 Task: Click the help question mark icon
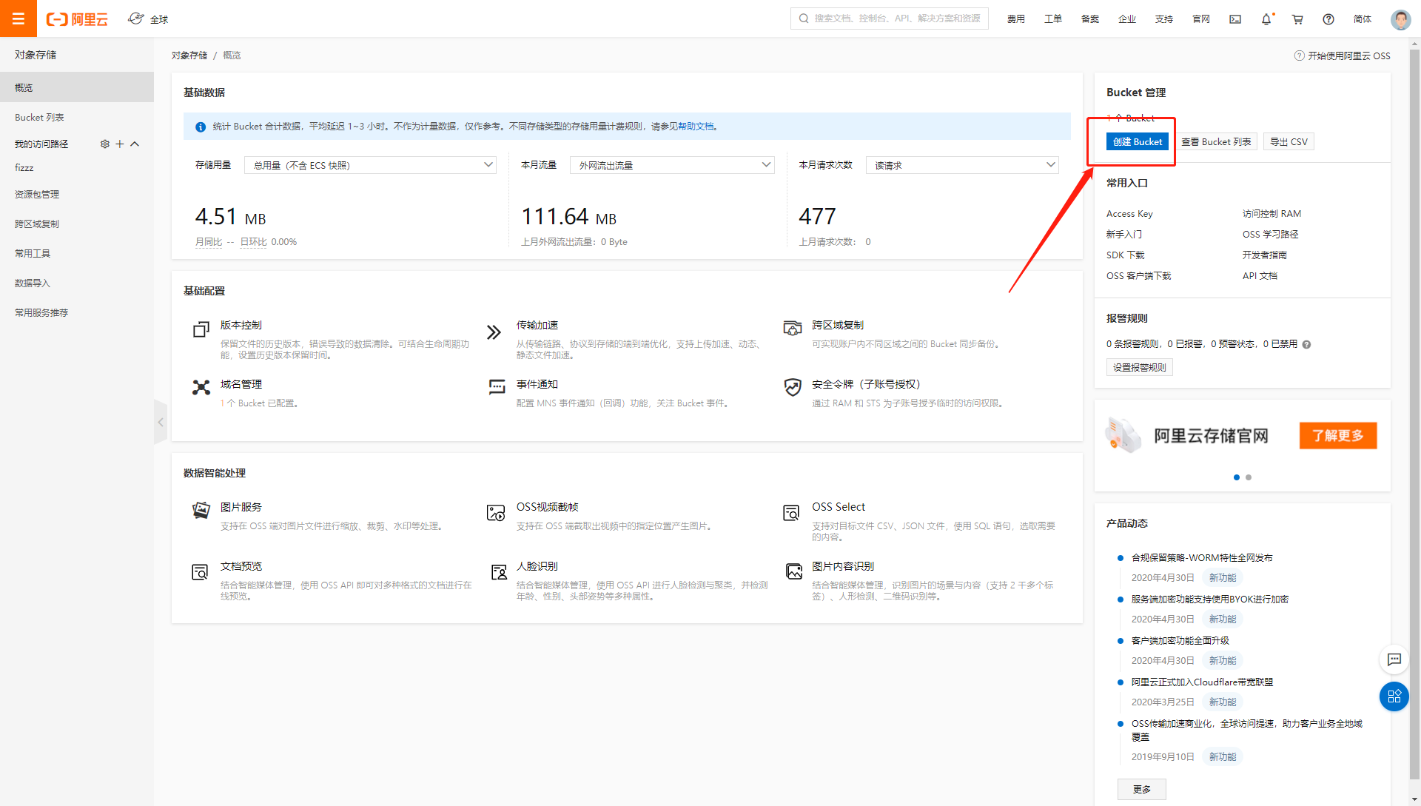1328,19
